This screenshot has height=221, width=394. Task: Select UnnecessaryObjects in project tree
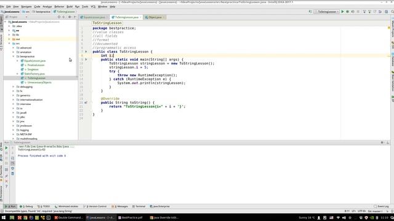[39, 82]
